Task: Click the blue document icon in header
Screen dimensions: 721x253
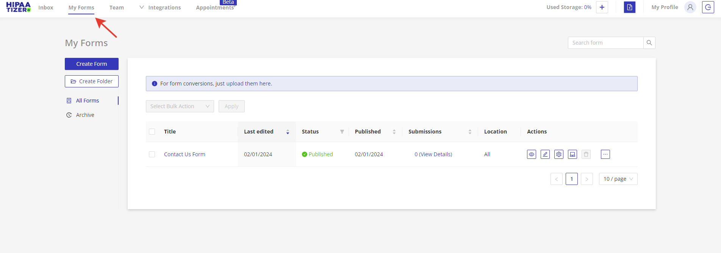Action: [x=629, y=7]
